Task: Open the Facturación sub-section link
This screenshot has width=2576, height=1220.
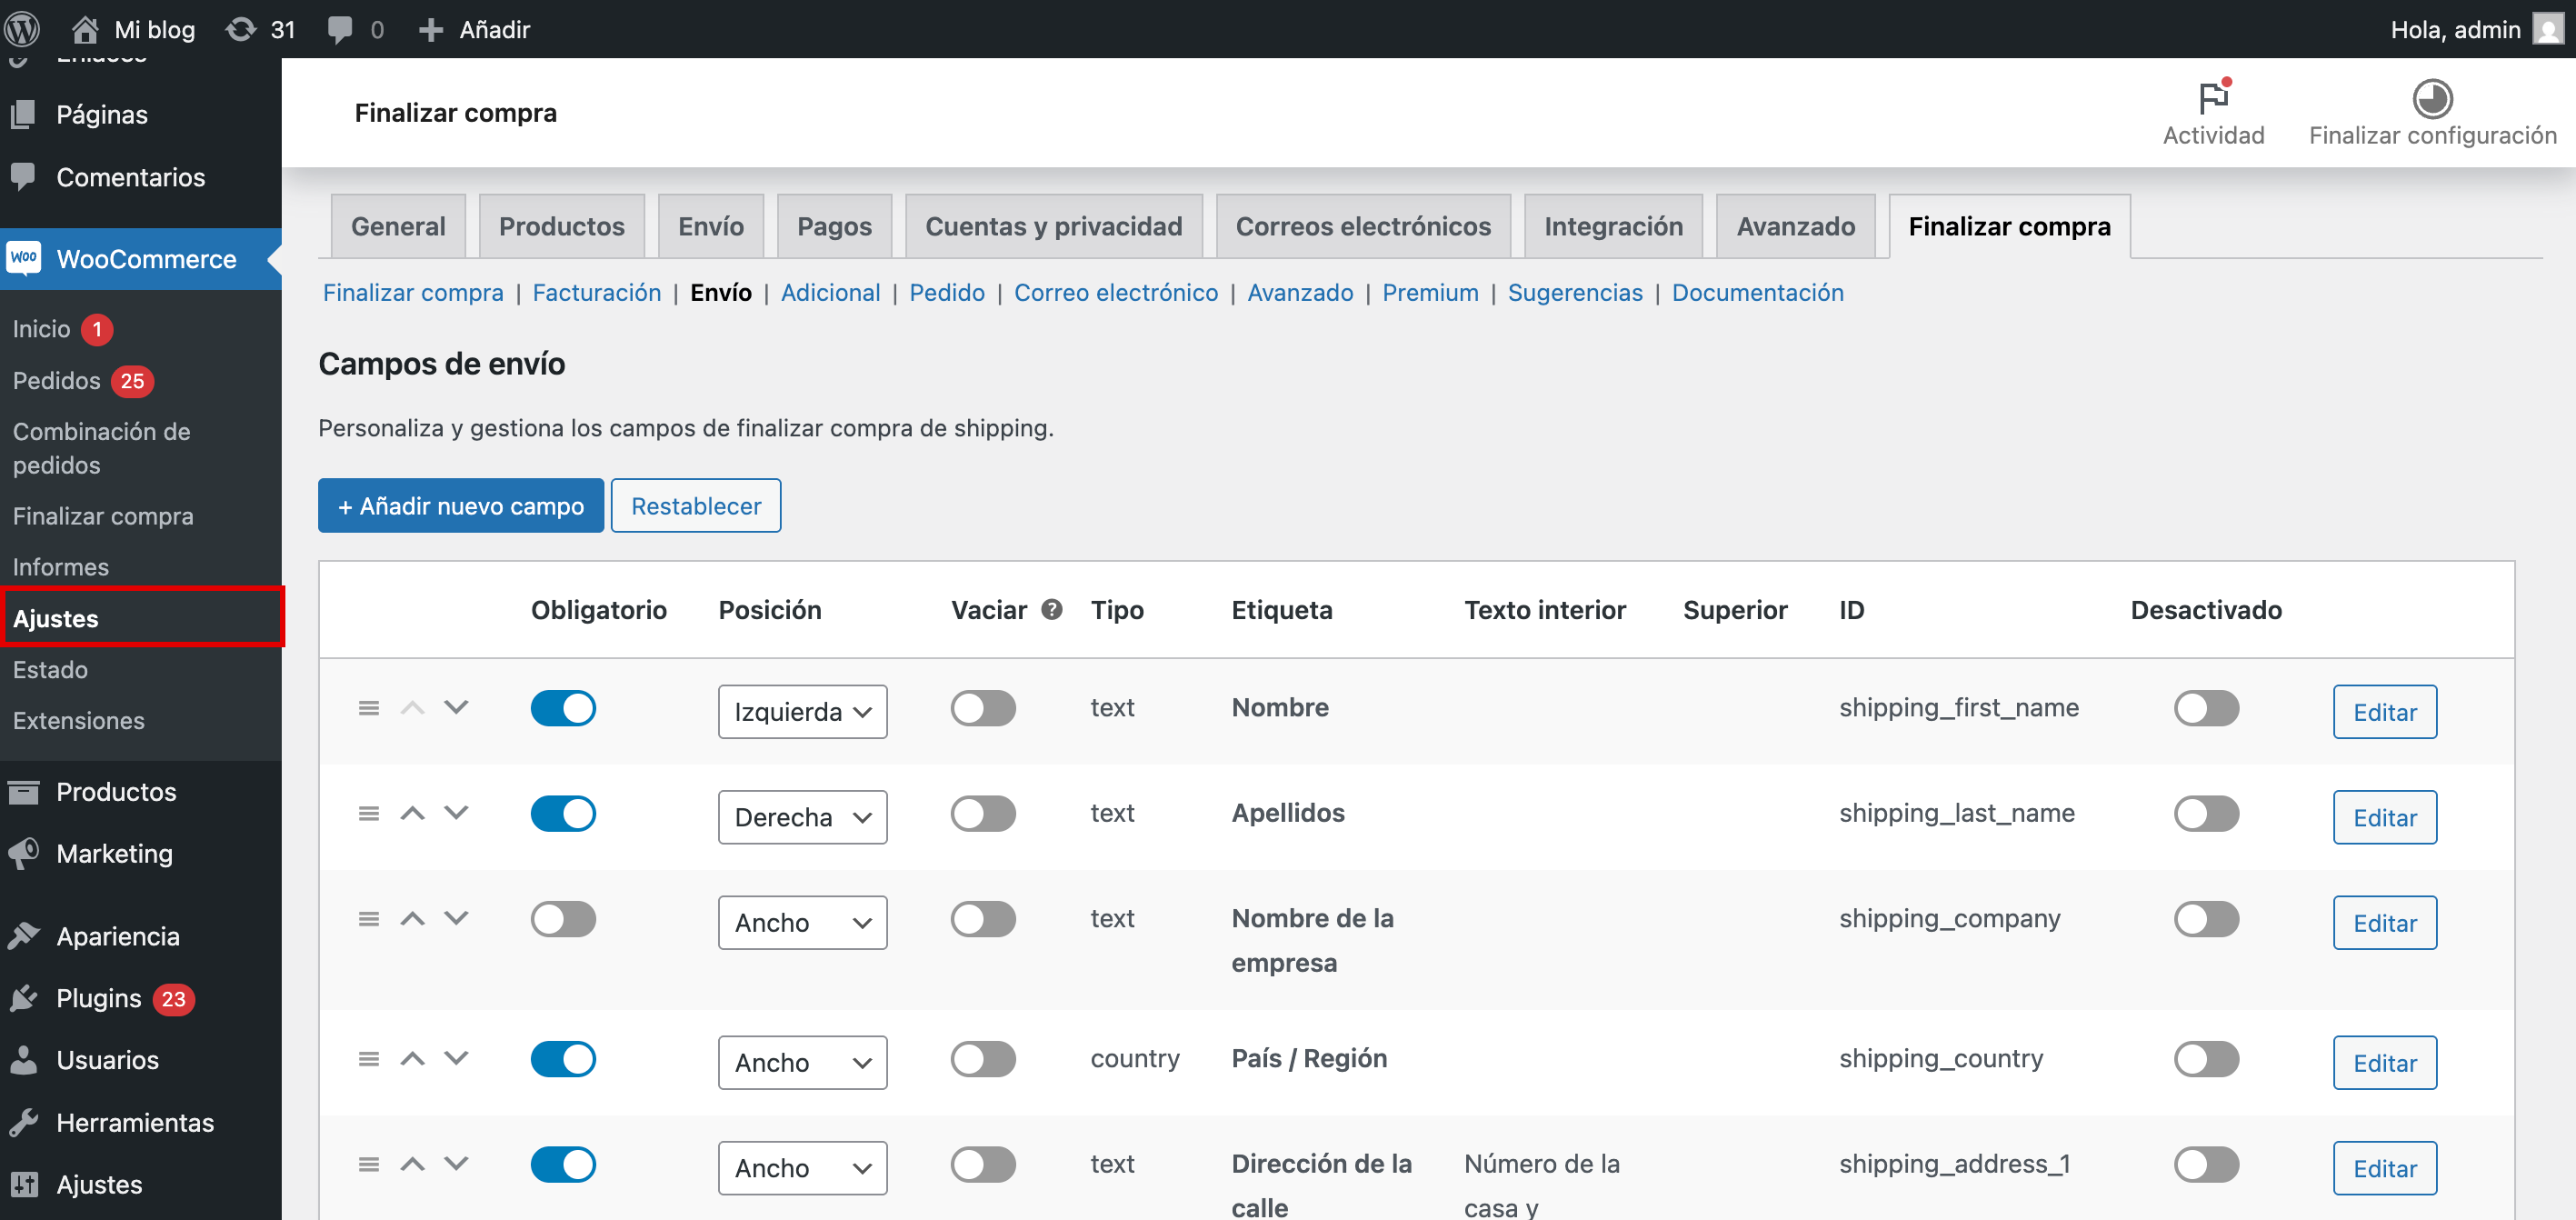Action: (596, 292)
